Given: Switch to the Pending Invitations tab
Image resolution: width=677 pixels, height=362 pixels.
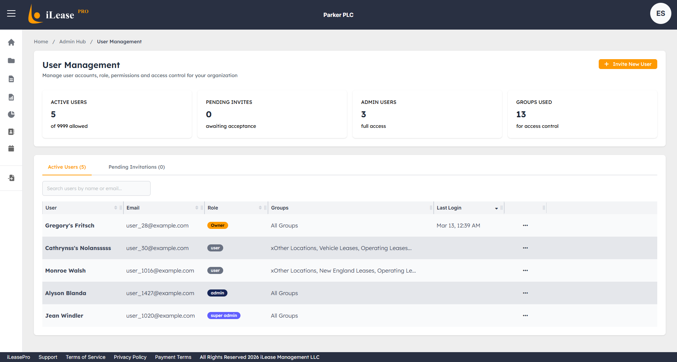Looking at the screenshot, I should pos(136,167).
